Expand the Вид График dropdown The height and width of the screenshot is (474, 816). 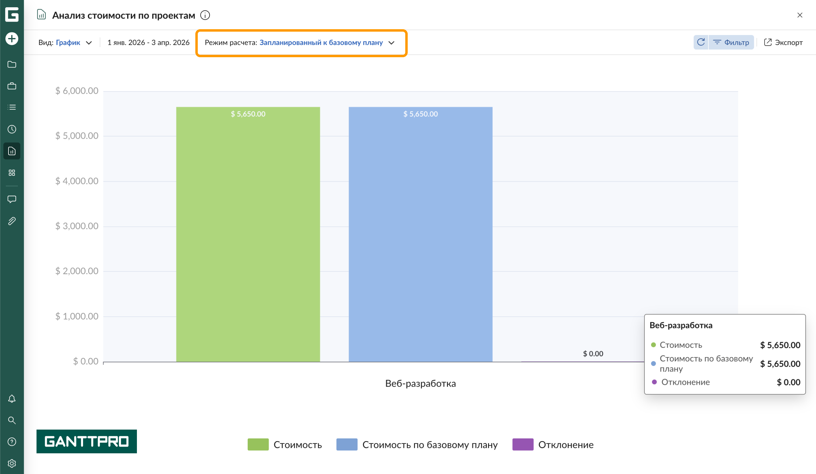tap(65, 42)
